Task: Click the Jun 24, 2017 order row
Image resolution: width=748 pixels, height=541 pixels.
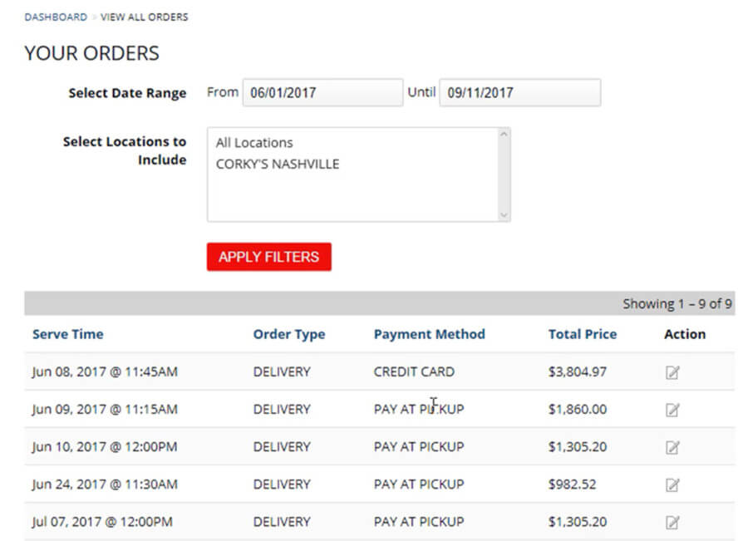Action: pyautogui.click(x=104, y=484)
